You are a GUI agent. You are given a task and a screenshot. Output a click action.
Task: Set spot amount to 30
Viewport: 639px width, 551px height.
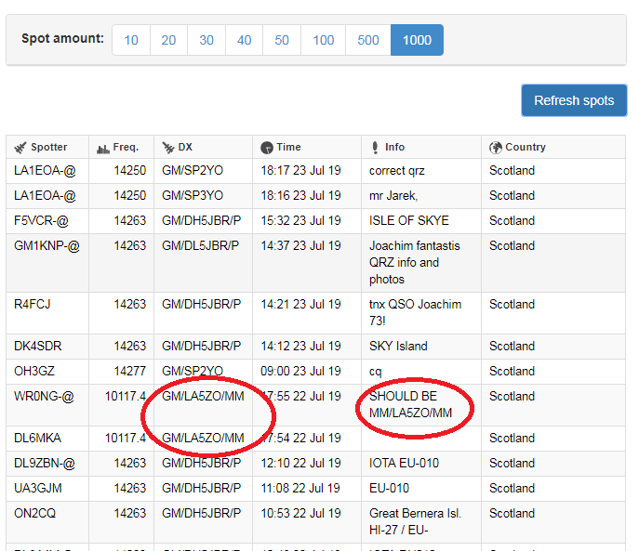[x=206, y=40]
